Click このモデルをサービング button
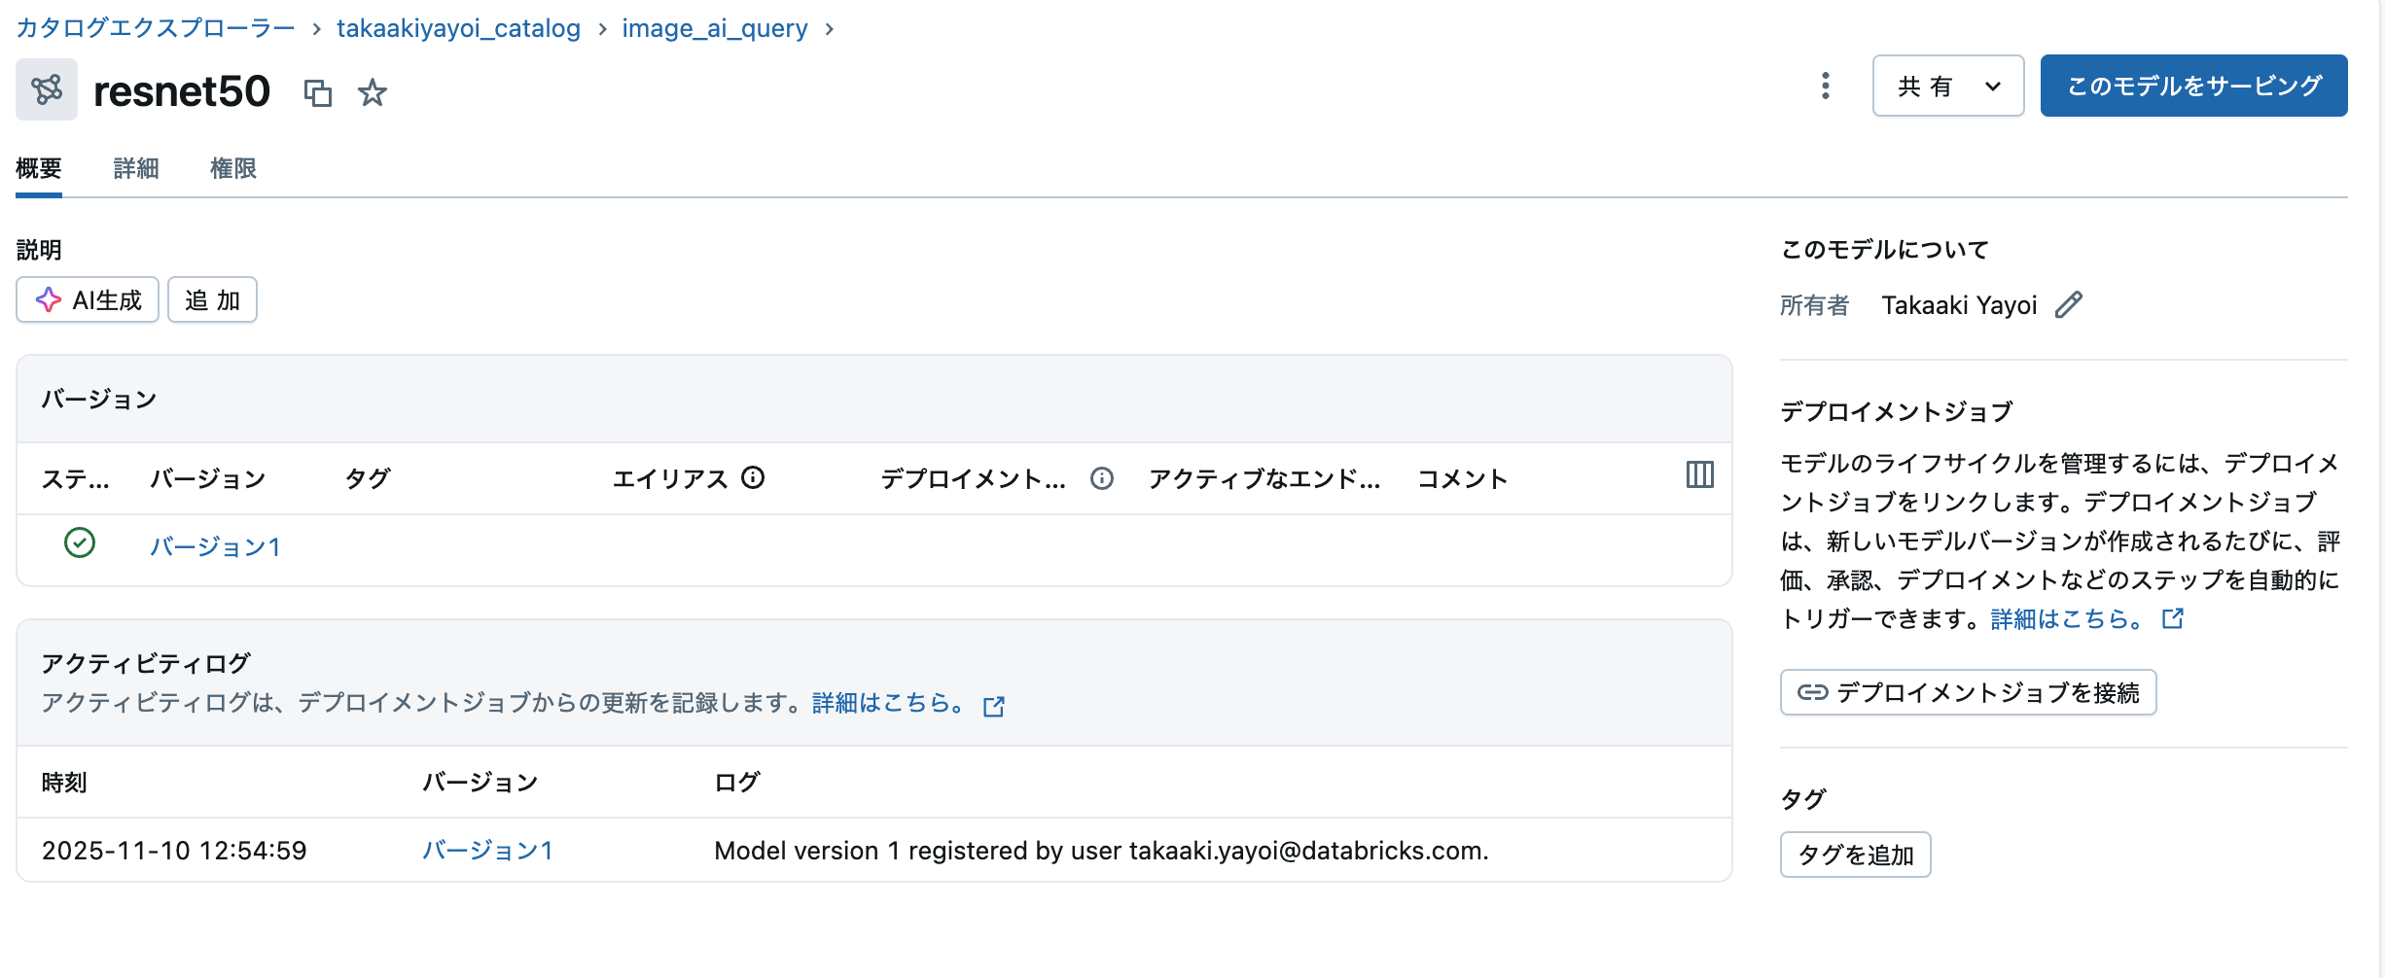 pyautogui.click(x=2193, y=86)
